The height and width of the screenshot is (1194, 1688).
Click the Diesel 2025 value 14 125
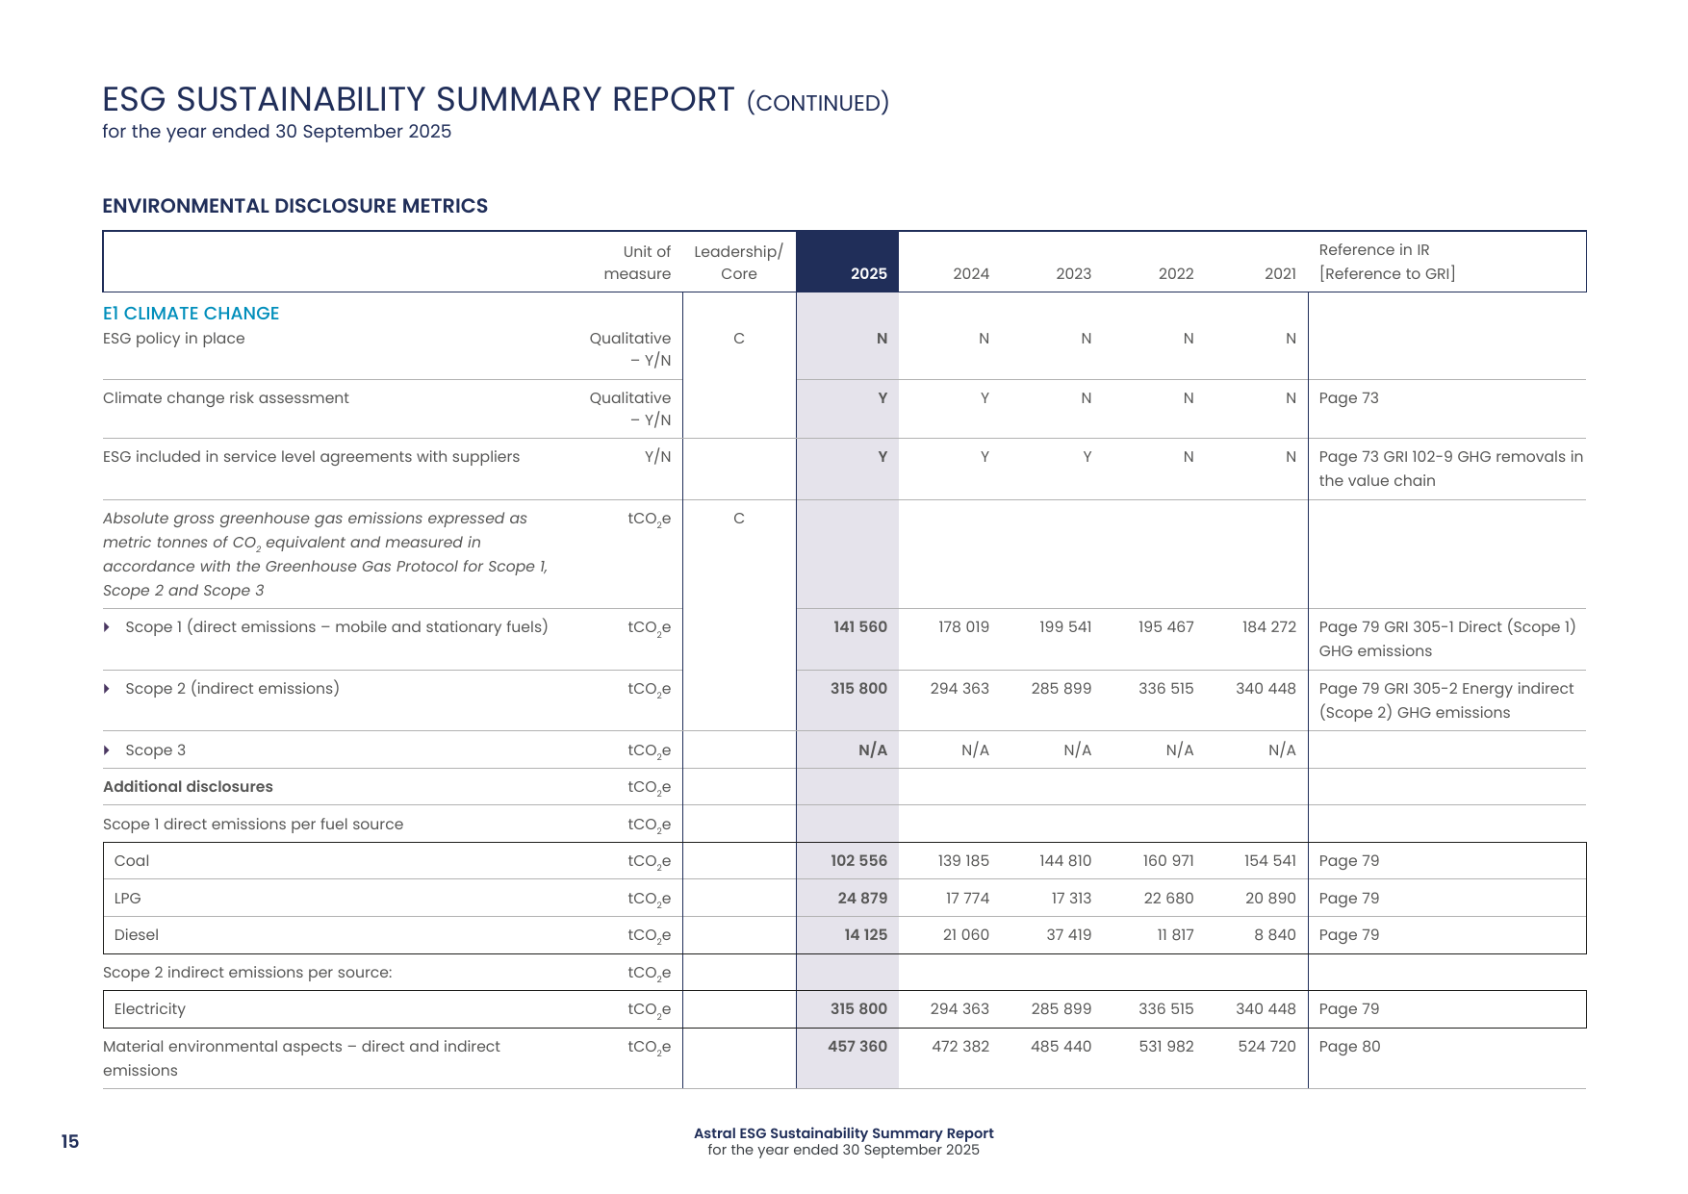click(x=866, y=935)
